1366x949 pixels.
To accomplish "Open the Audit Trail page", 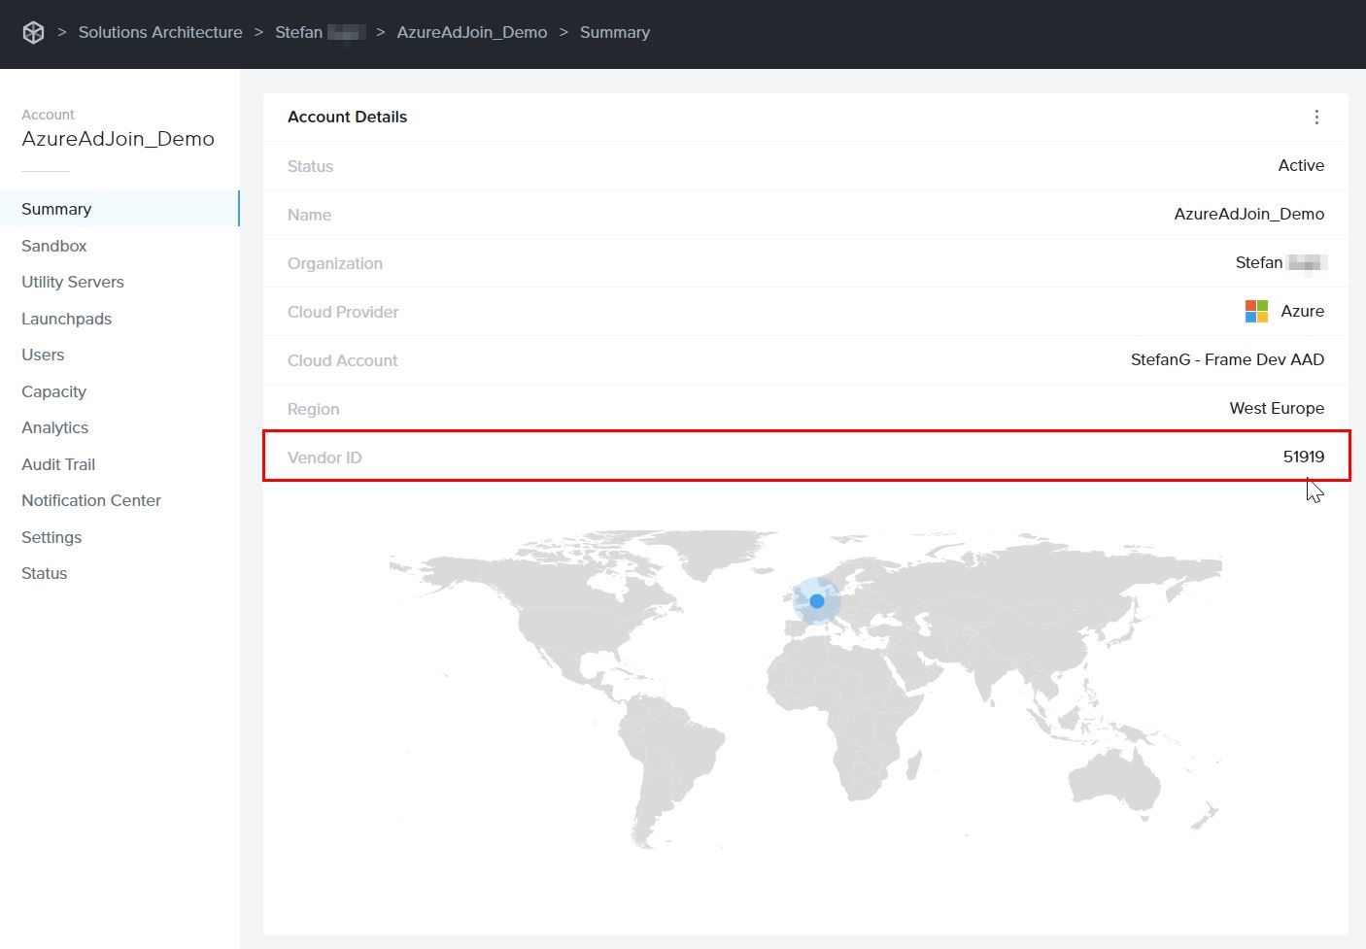I will (x=58, y=465).
